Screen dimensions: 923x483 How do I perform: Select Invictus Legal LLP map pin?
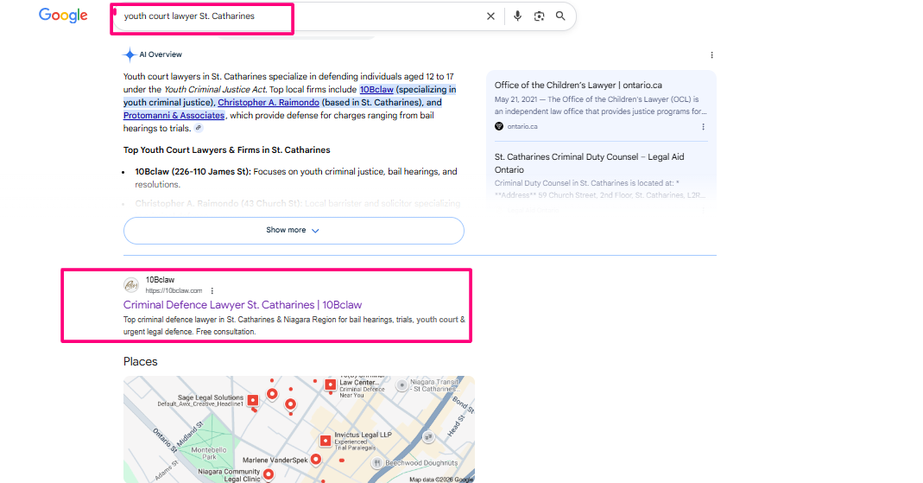pos(325,440)
